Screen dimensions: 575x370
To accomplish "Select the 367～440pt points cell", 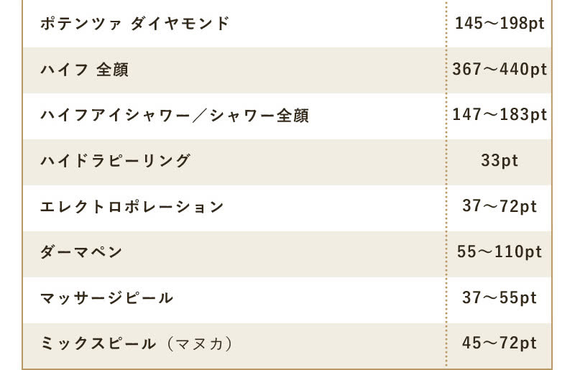I will 500,70.
